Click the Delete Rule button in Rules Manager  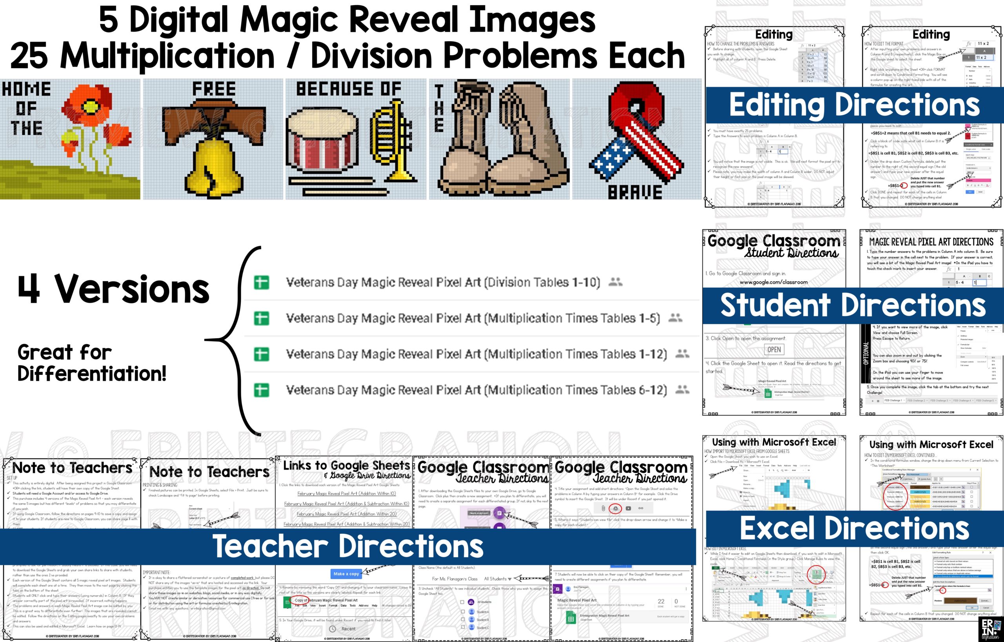[x=925, y=479]
